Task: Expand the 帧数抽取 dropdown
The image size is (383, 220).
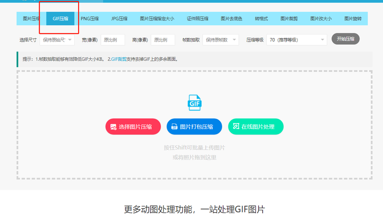Action: pyautogui.click(x=221, y=40)
